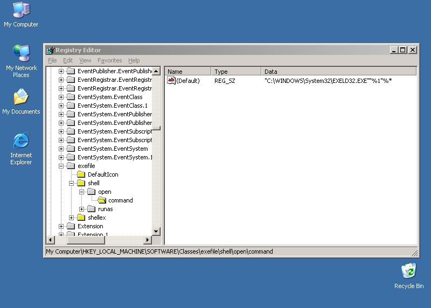Expand the EventSystem.EventClass.1 key
Screen dimensions: 431x308
pos(61,106)
